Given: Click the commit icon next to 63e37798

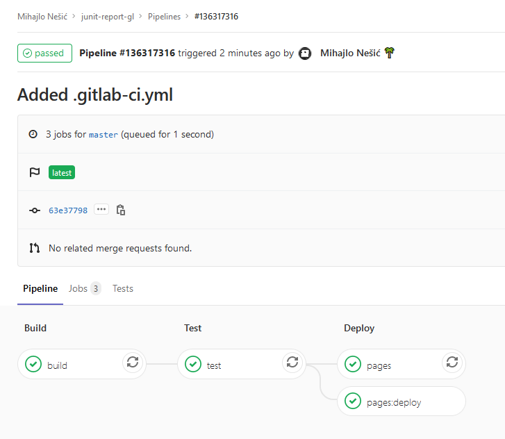Looking at the screenshot, I should coord(35,210).
